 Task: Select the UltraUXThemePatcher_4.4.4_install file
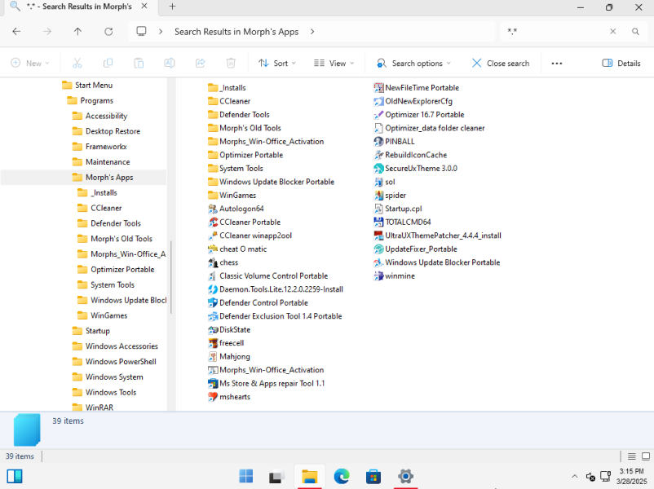[x=438, y=236]
